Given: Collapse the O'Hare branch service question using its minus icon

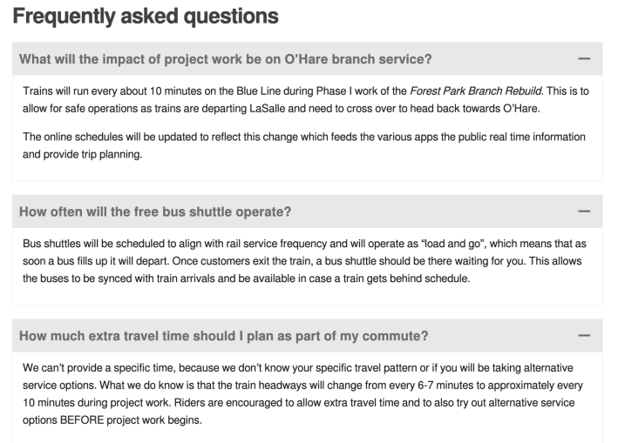Looking at the screenshot, I should coord(584,59).
